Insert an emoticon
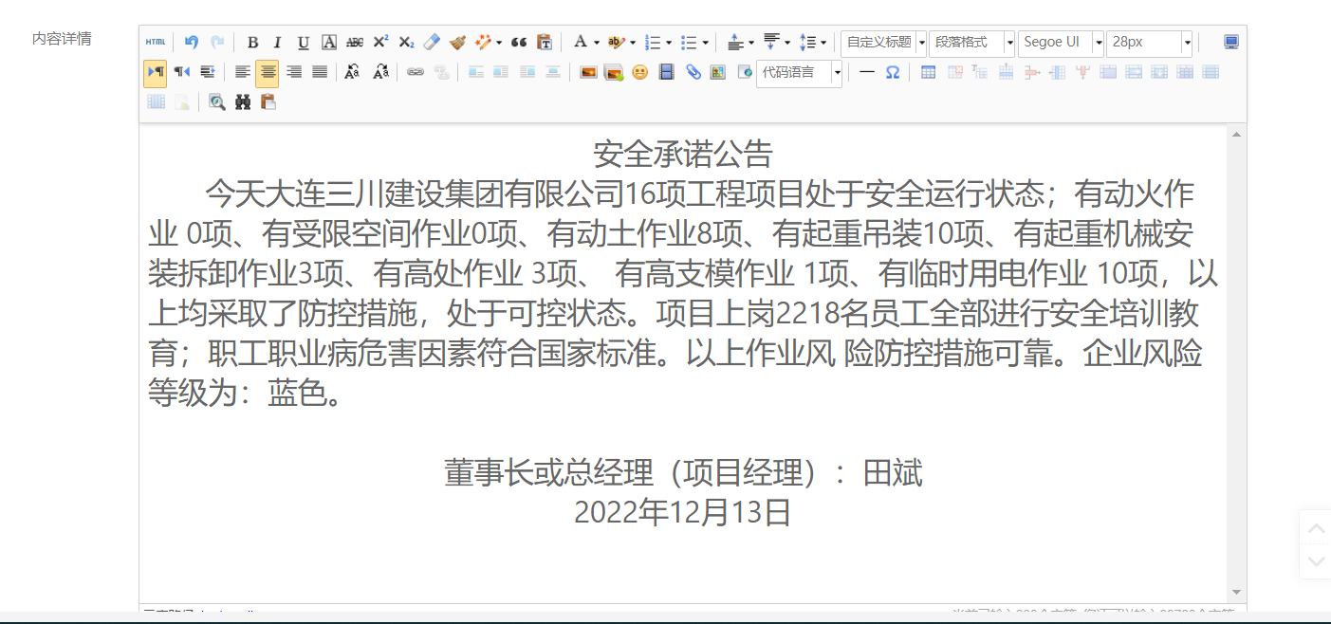The image size is (1331, 624). [x=640, y=72]
